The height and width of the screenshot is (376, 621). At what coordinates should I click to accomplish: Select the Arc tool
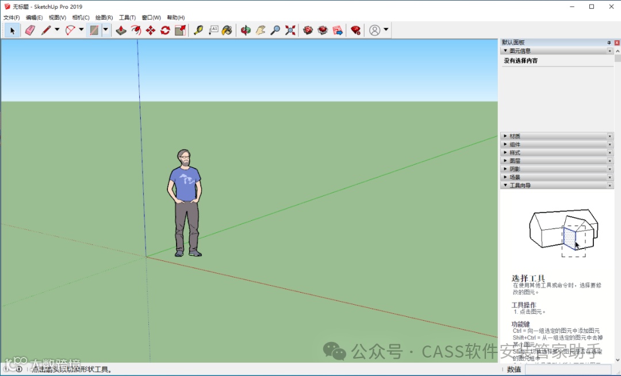click(70, 30)
